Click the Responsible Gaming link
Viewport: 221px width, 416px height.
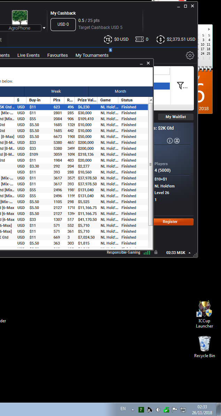[x=124, y=252]
